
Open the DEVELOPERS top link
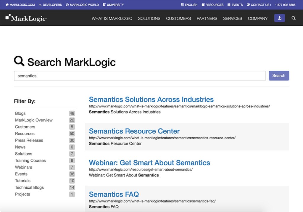click(x=50, y=5)
